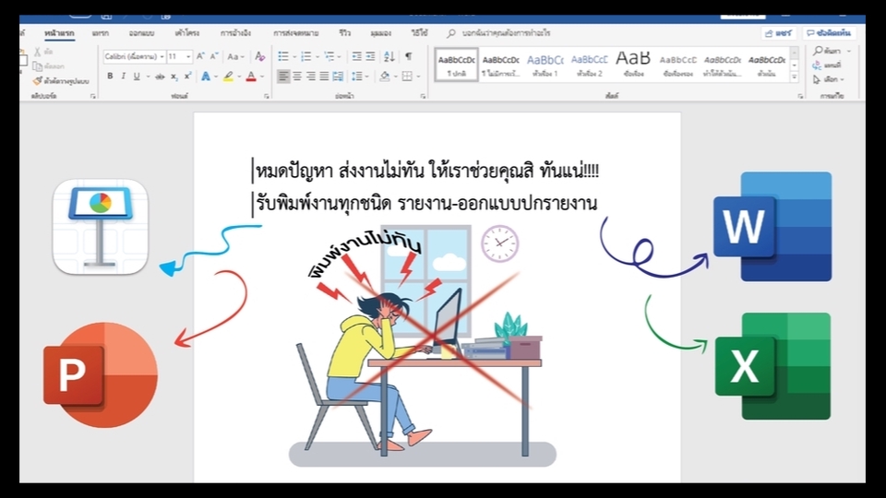Open the font name Calibri dropdown

[x=162, y=56]
